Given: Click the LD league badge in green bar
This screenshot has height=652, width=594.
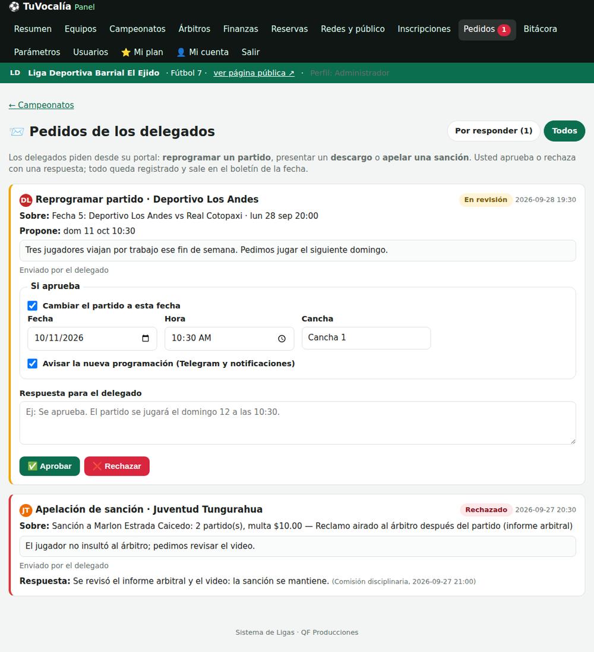Looking at the screenshot, I should click(x=15, y=73).
